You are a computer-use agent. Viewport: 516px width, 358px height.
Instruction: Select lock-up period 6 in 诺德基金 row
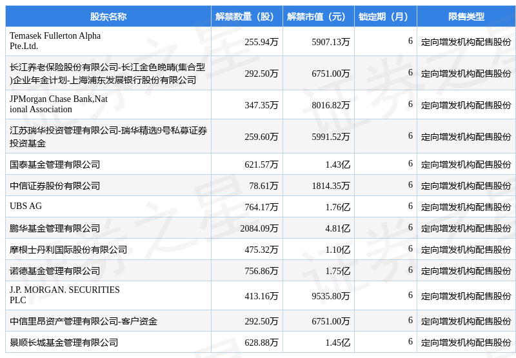410,270
